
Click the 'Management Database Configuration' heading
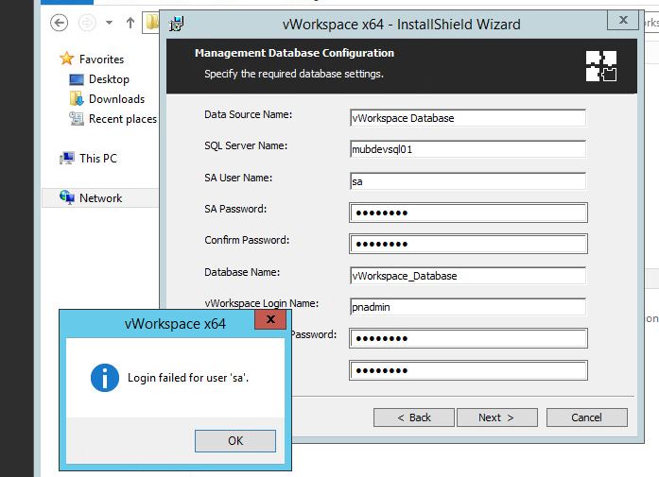click(x=294, y=53)
